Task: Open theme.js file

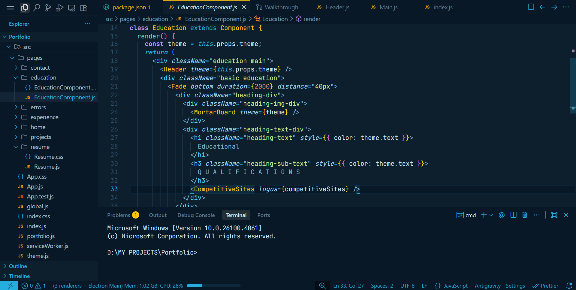Action: (x=49, y=256)
